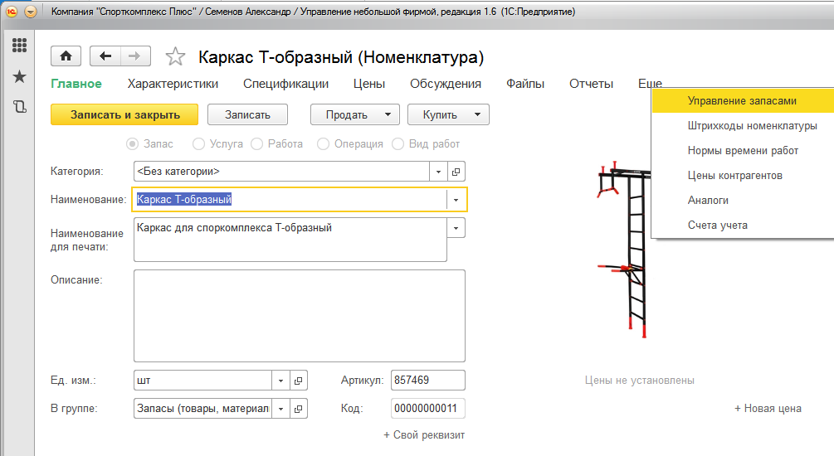
Task: Navigate back with left arrow
Action: pos(105,56)
